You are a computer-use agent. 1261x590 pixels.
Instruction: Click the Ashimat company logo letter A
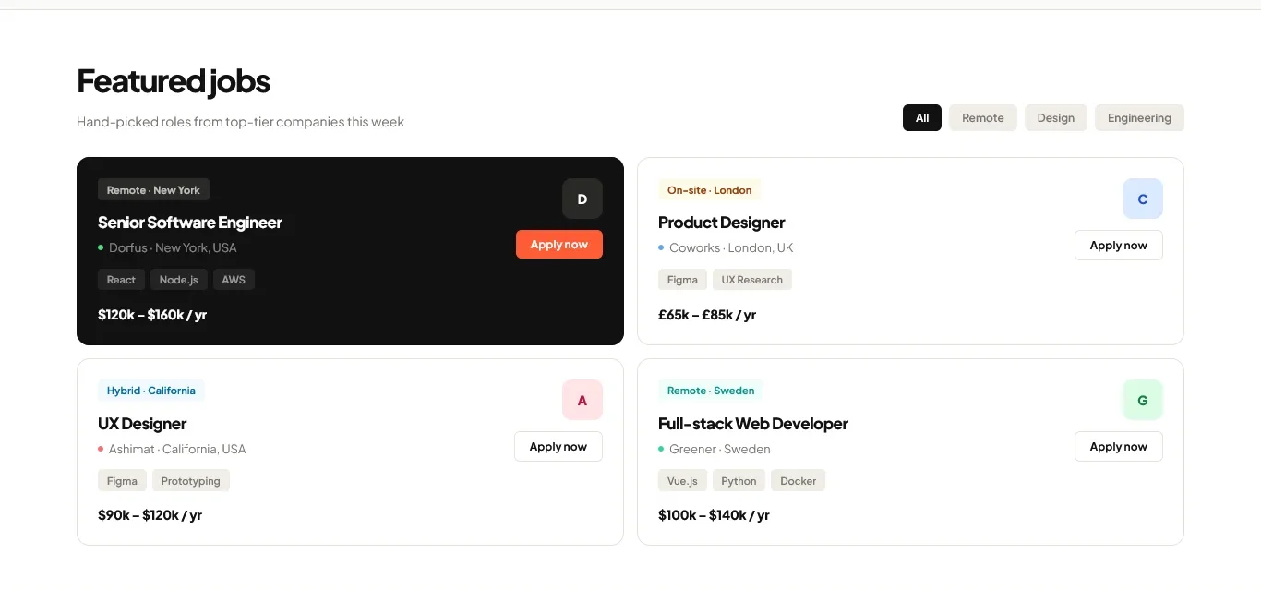[x=582, y=400]
